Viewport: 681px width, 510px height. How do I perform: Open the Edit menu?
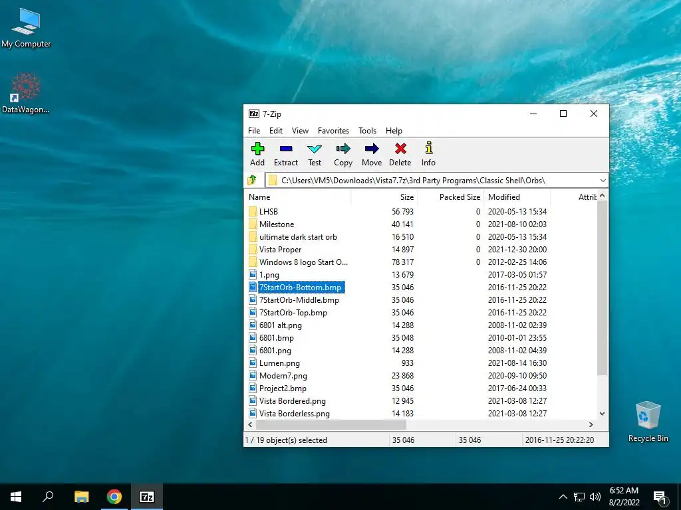coord(276,131)
